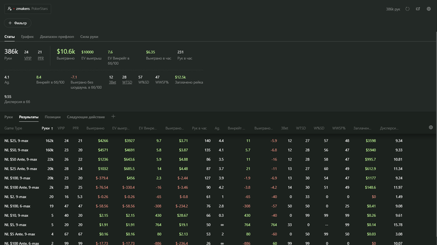Switch to the Позиции table tab

pos(52,117)
